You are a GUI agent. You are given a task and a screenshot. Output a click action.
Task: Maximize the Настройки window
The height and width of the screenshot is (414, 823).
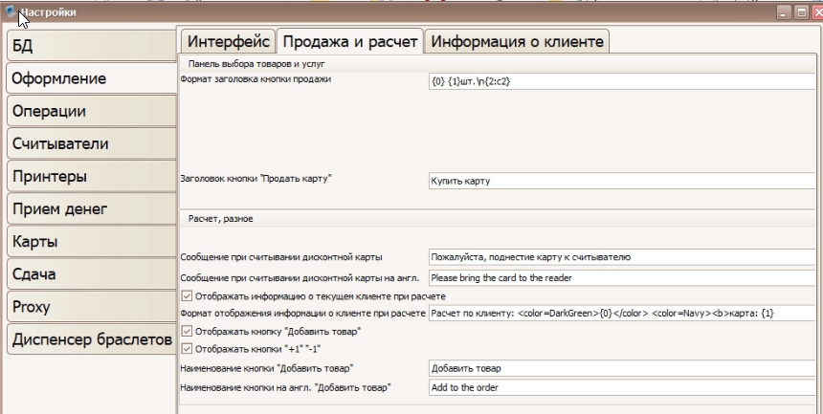[x=801, y=12]
